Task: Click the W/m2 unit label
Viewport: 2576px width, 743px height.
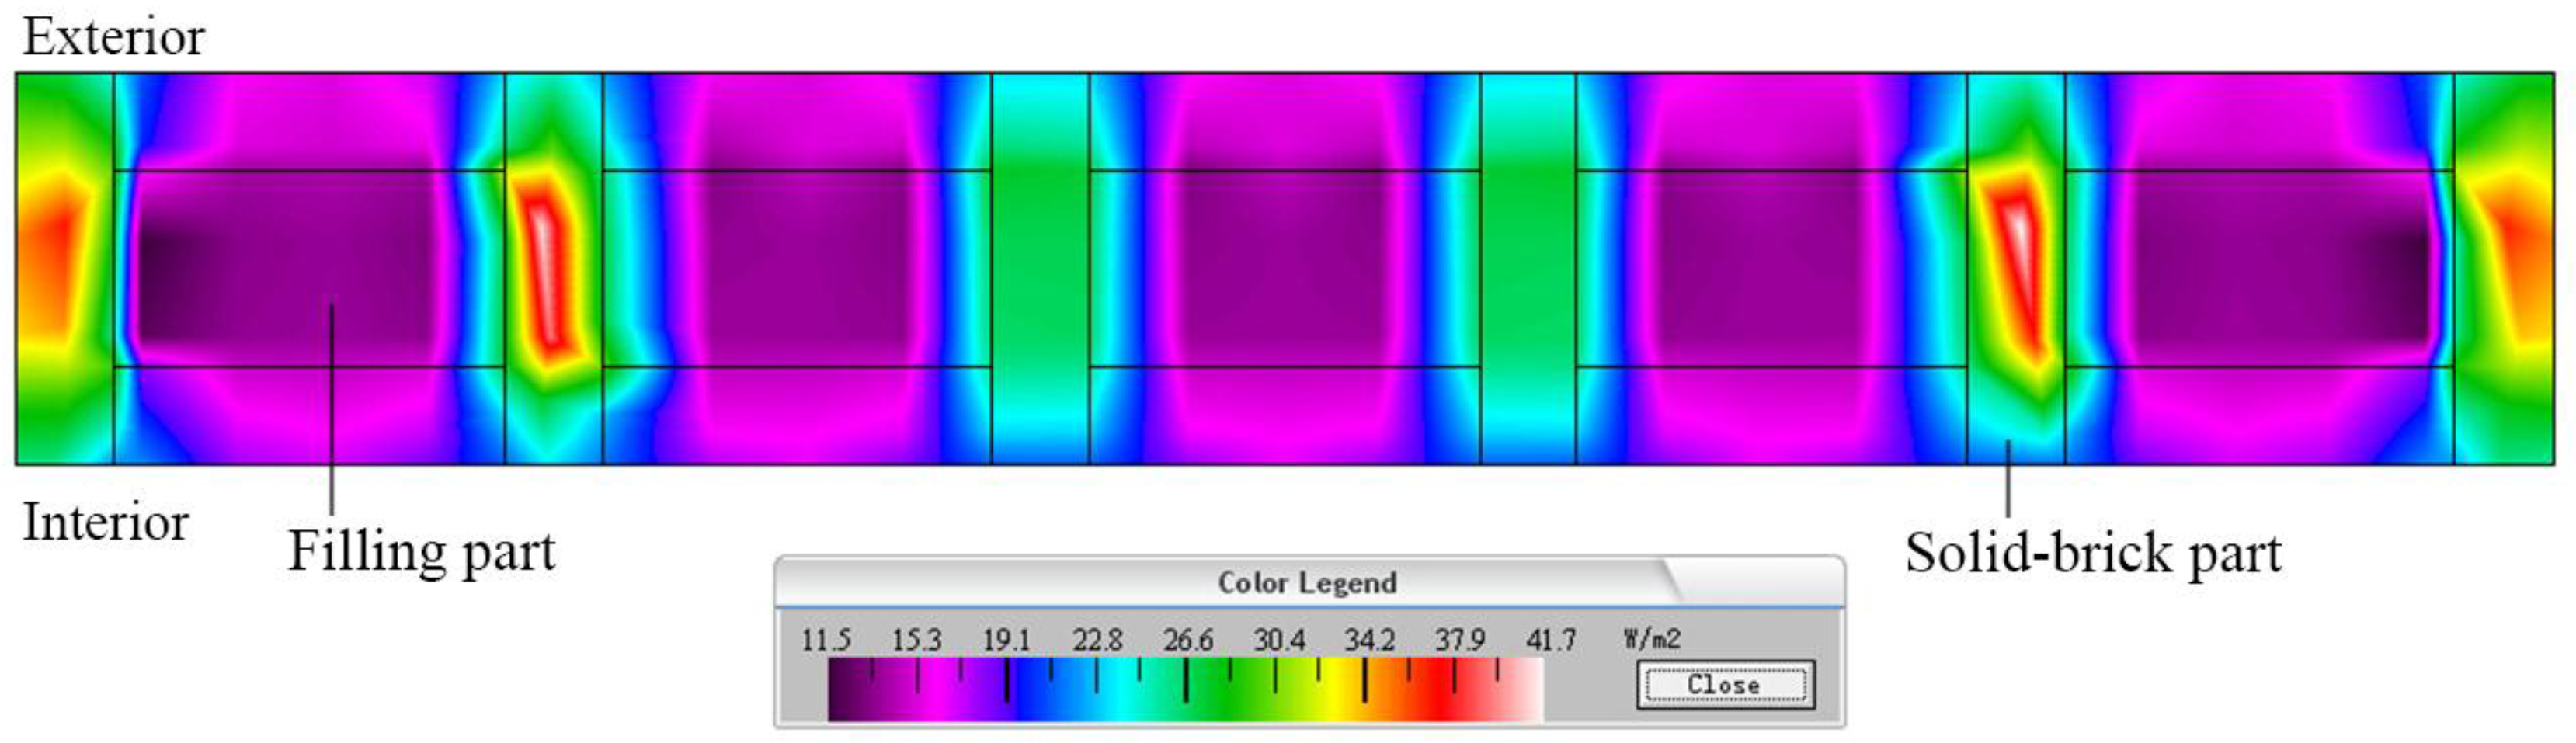Action: click(1652, 639)
